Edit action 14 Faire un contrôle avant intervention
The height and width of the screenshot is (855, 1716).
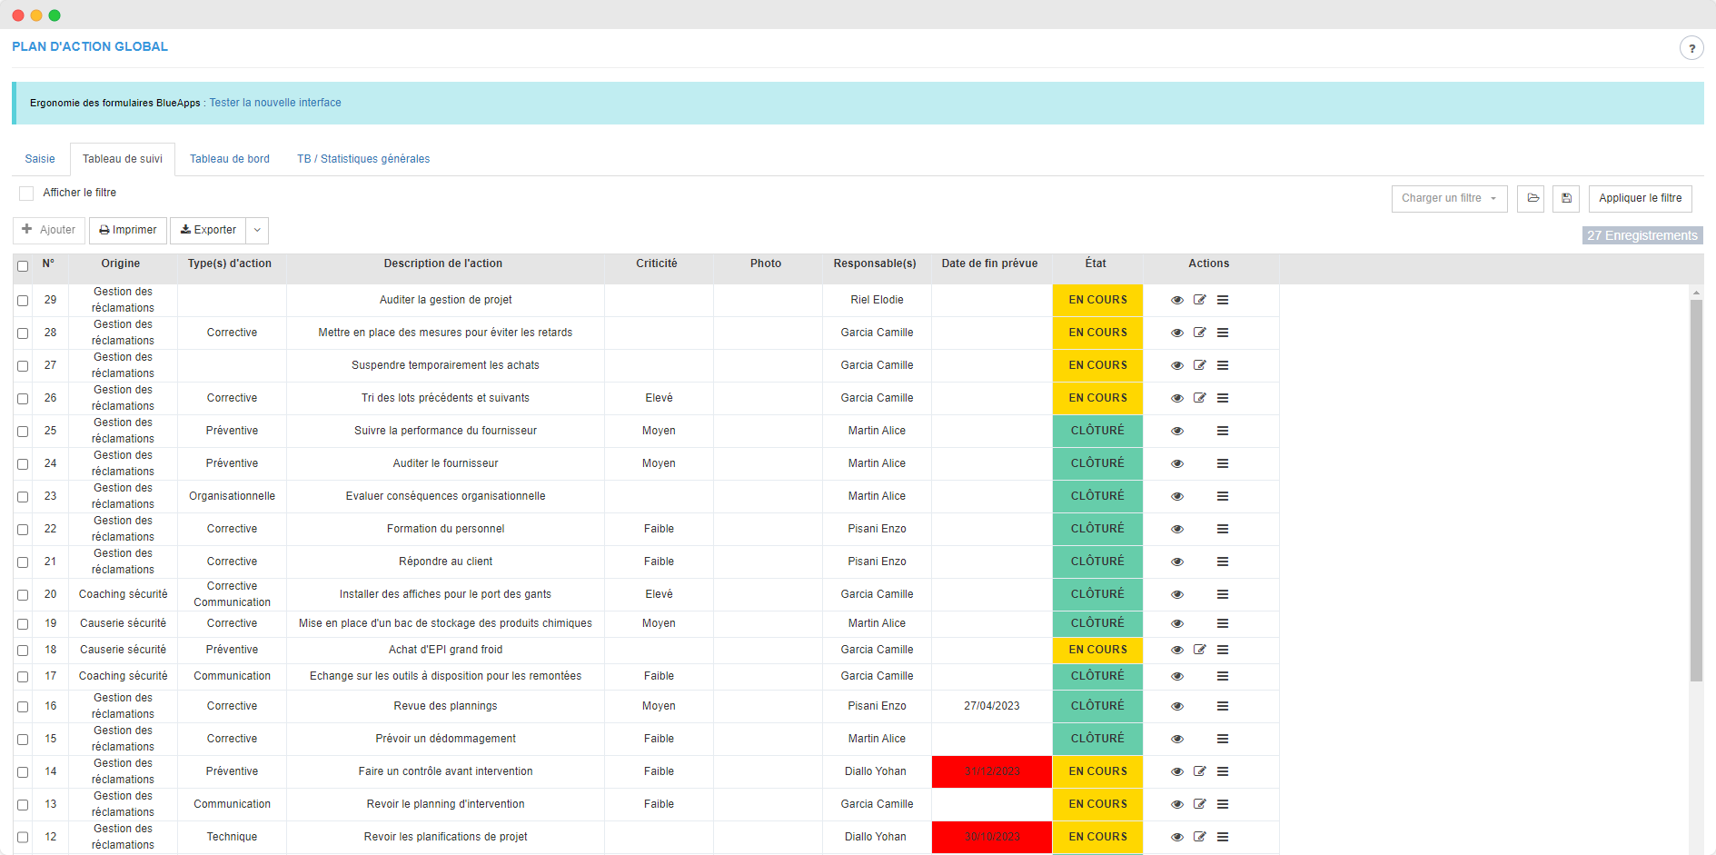coord(1199,771)
